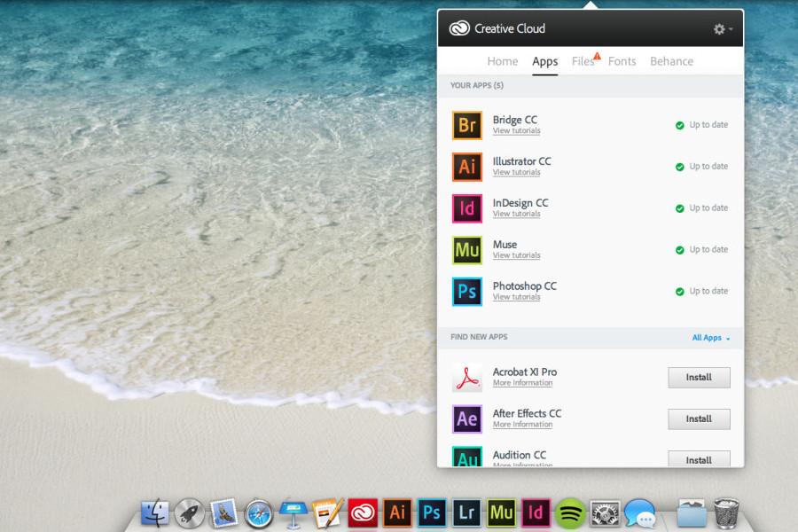
Task: Click the Photoshop CC icon in the apps list
Action: pos(467,291)
